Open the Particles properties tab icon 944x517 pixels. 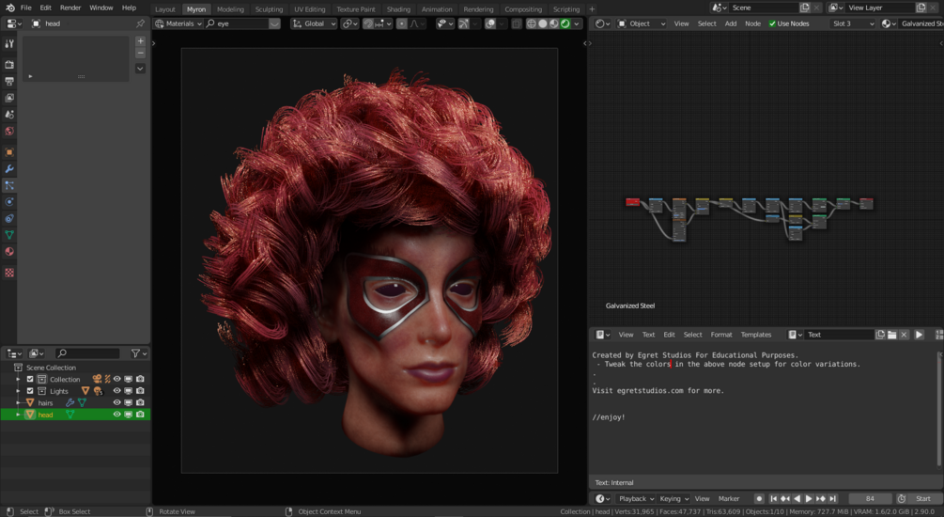[9, 185]
